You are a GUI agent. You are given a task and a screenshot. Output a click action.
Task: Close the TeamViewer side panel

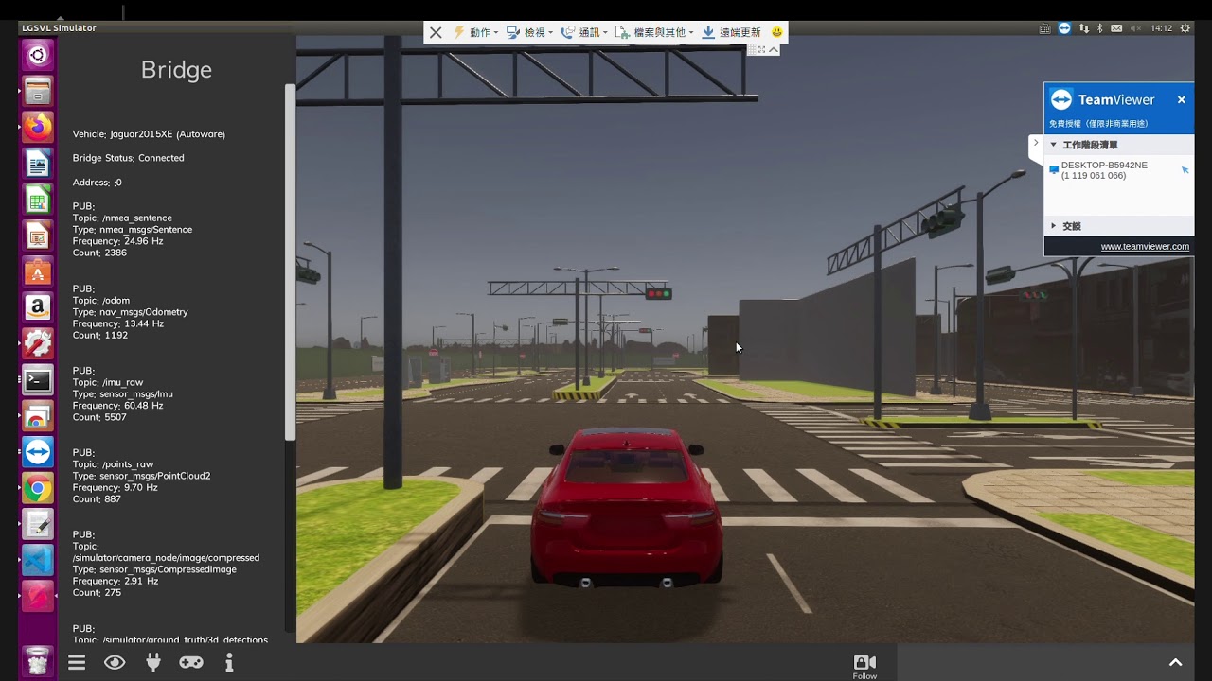[1181, 99]
